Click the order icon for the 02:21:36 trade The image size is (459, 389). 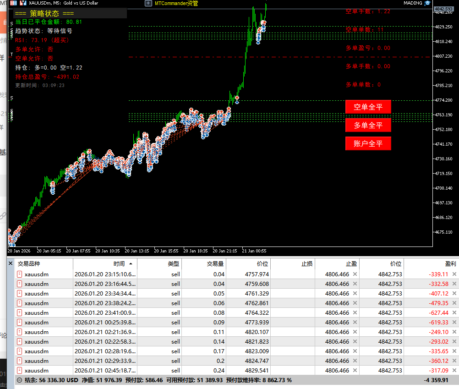tap(19, 332)
